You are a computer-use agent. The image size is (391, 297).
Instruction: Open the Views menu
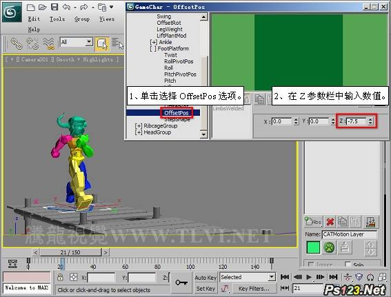(107, 19)
